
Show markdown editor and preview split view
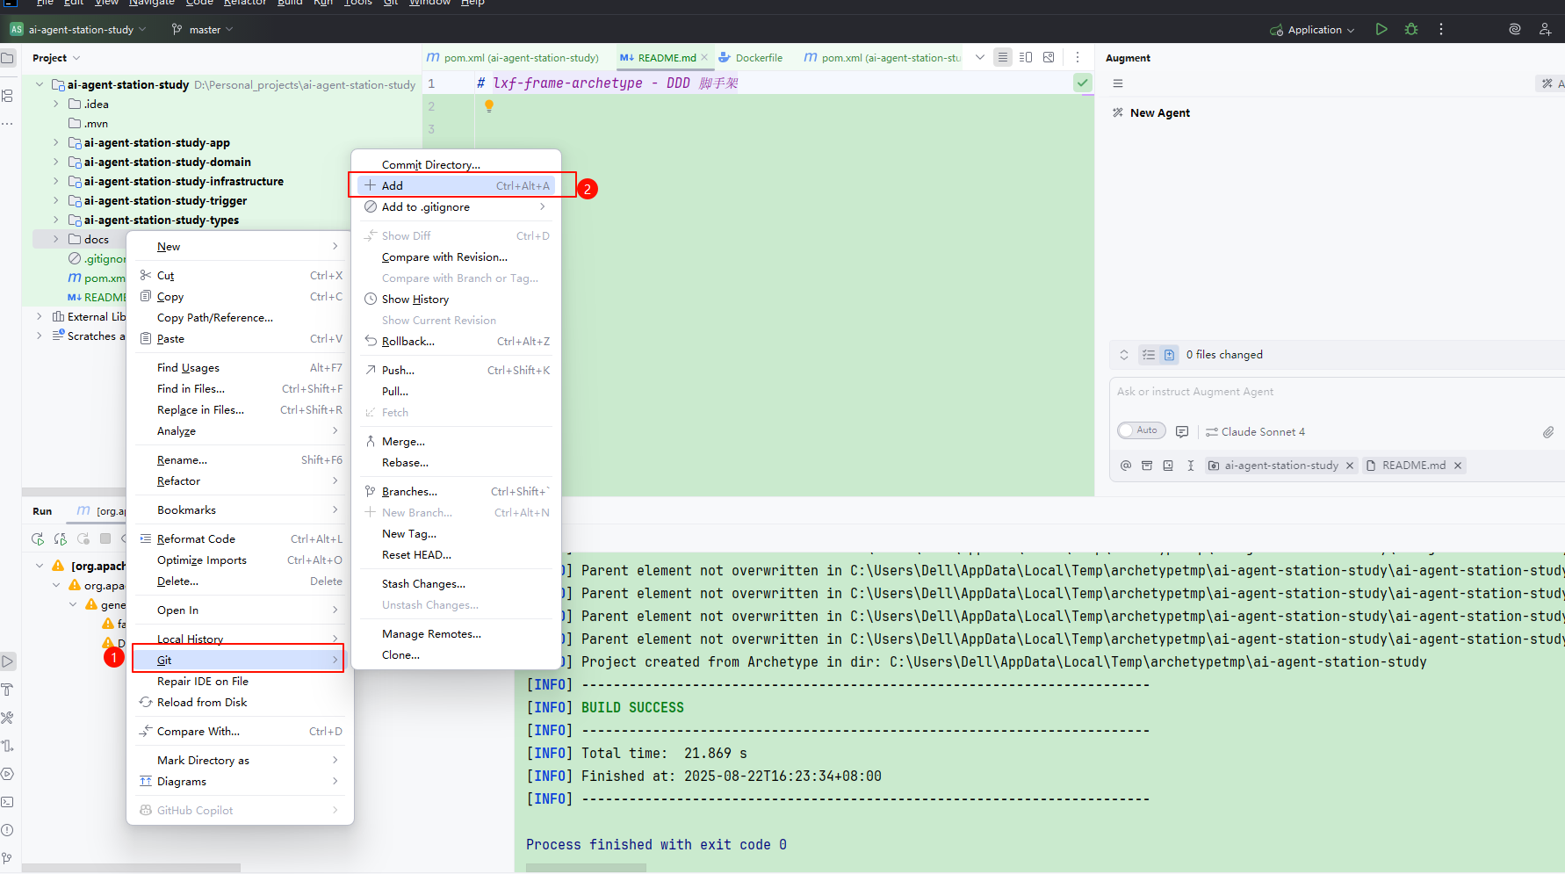[x=1026, y=58]
